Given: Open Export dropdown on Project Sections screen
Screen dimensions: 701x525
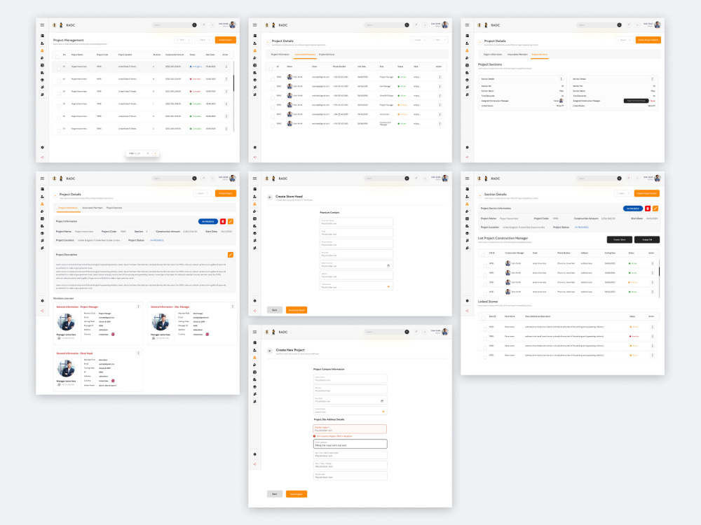Looking at the screenshot, I should (x=624, y=40).
